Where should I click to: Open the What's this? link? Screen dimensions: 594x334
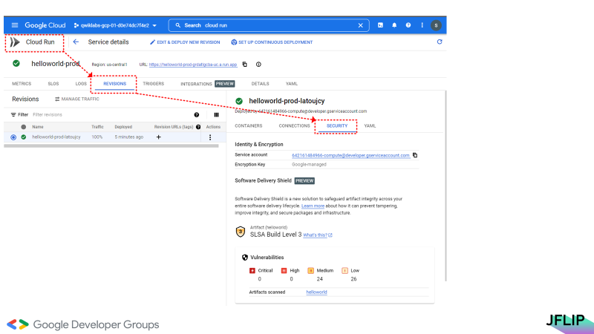pos(318,235)
